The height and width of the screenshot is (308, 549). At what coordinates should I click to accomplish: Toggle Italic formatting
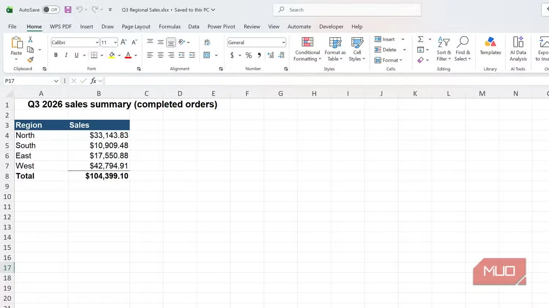tap(66, 55)
